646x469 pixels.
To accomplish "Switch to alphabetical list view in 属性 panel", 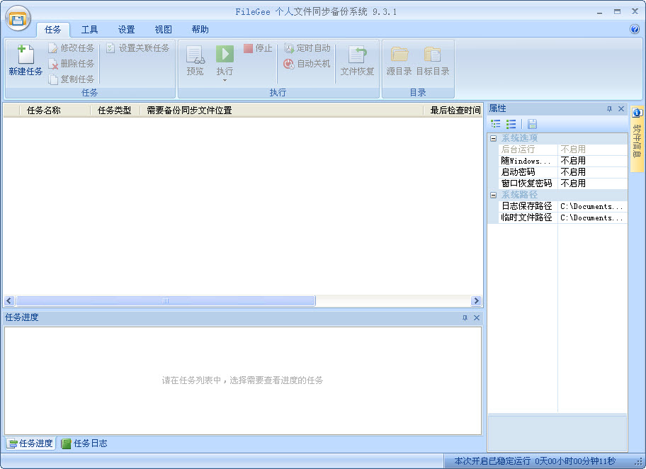I will click(511, 124).
